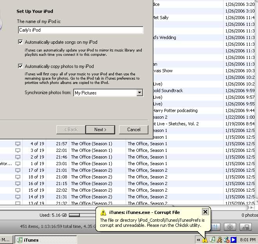Click the date 1/26/2006 3:20 entry

pos(240,4)
